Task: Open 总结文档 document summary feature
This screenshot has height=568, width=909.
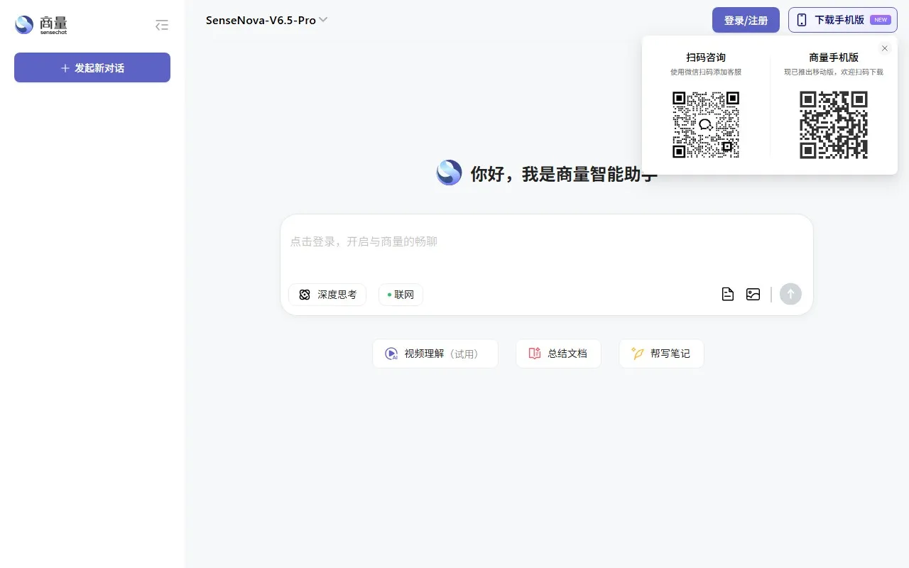Action: pos(558,353)
